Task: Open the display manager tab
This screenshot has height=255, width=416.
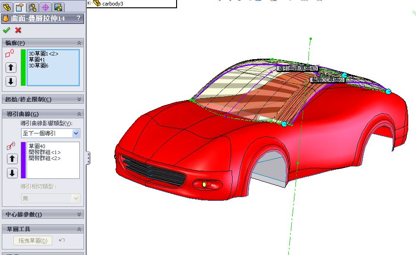Action: [x=58, y=7]
